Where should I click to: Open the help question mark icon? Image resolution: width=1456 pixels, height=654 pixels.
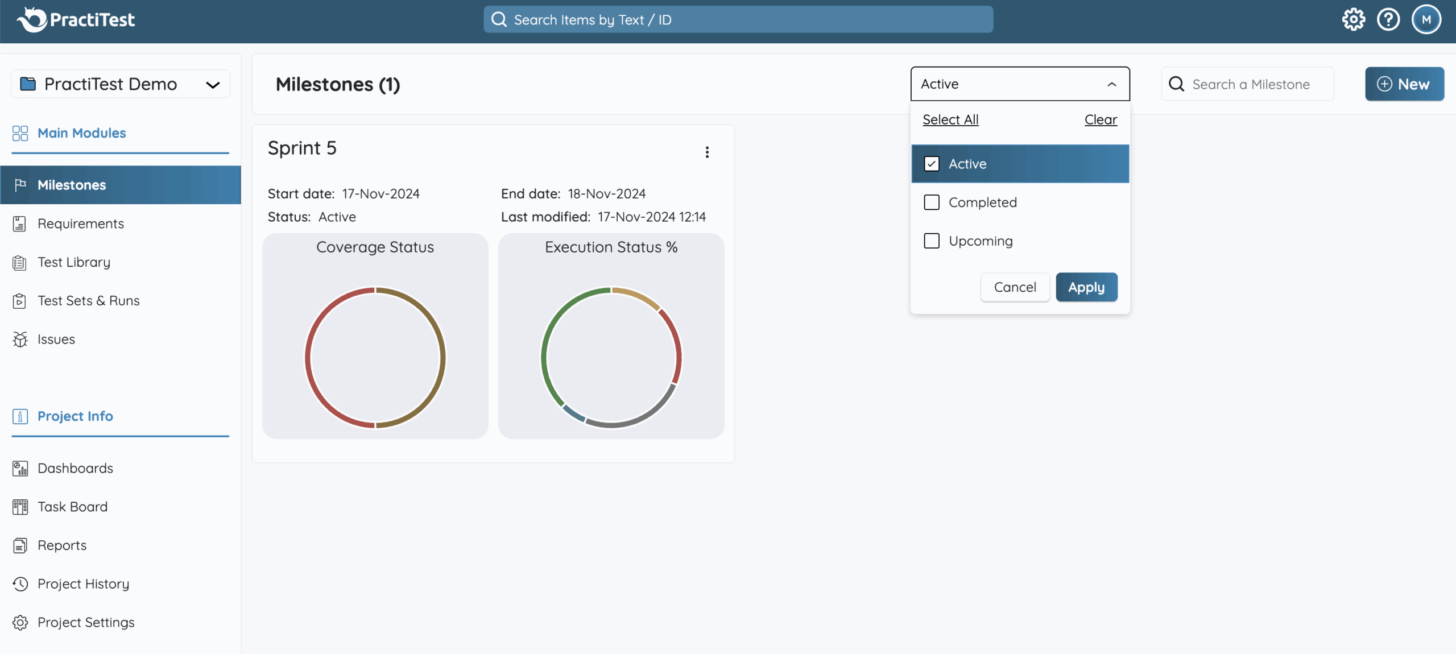click(x=1388, y=20)
